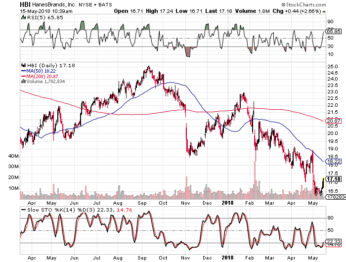Click the High 17.24 value
This screenshot has width=346, height=262.
click(159, 11)
